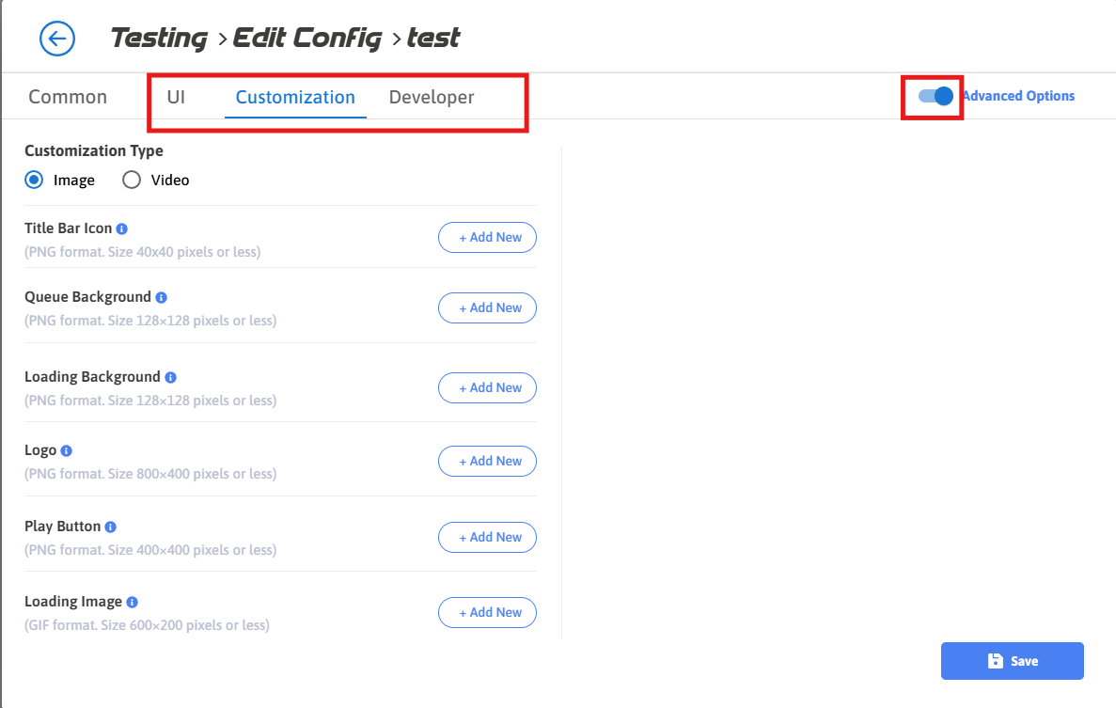Click the Advanced Options link text
This screenshot has height=708, width=1116.
[x=1019, y=96]
